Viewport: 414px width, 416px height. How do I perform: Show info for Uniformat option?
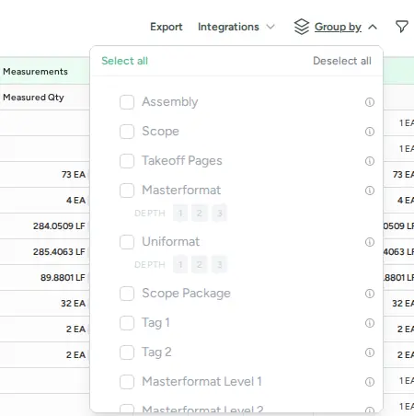370,242
